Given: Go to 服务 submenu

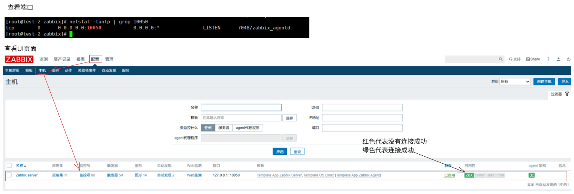Looking at the screenshot, I should coord(126,71).
